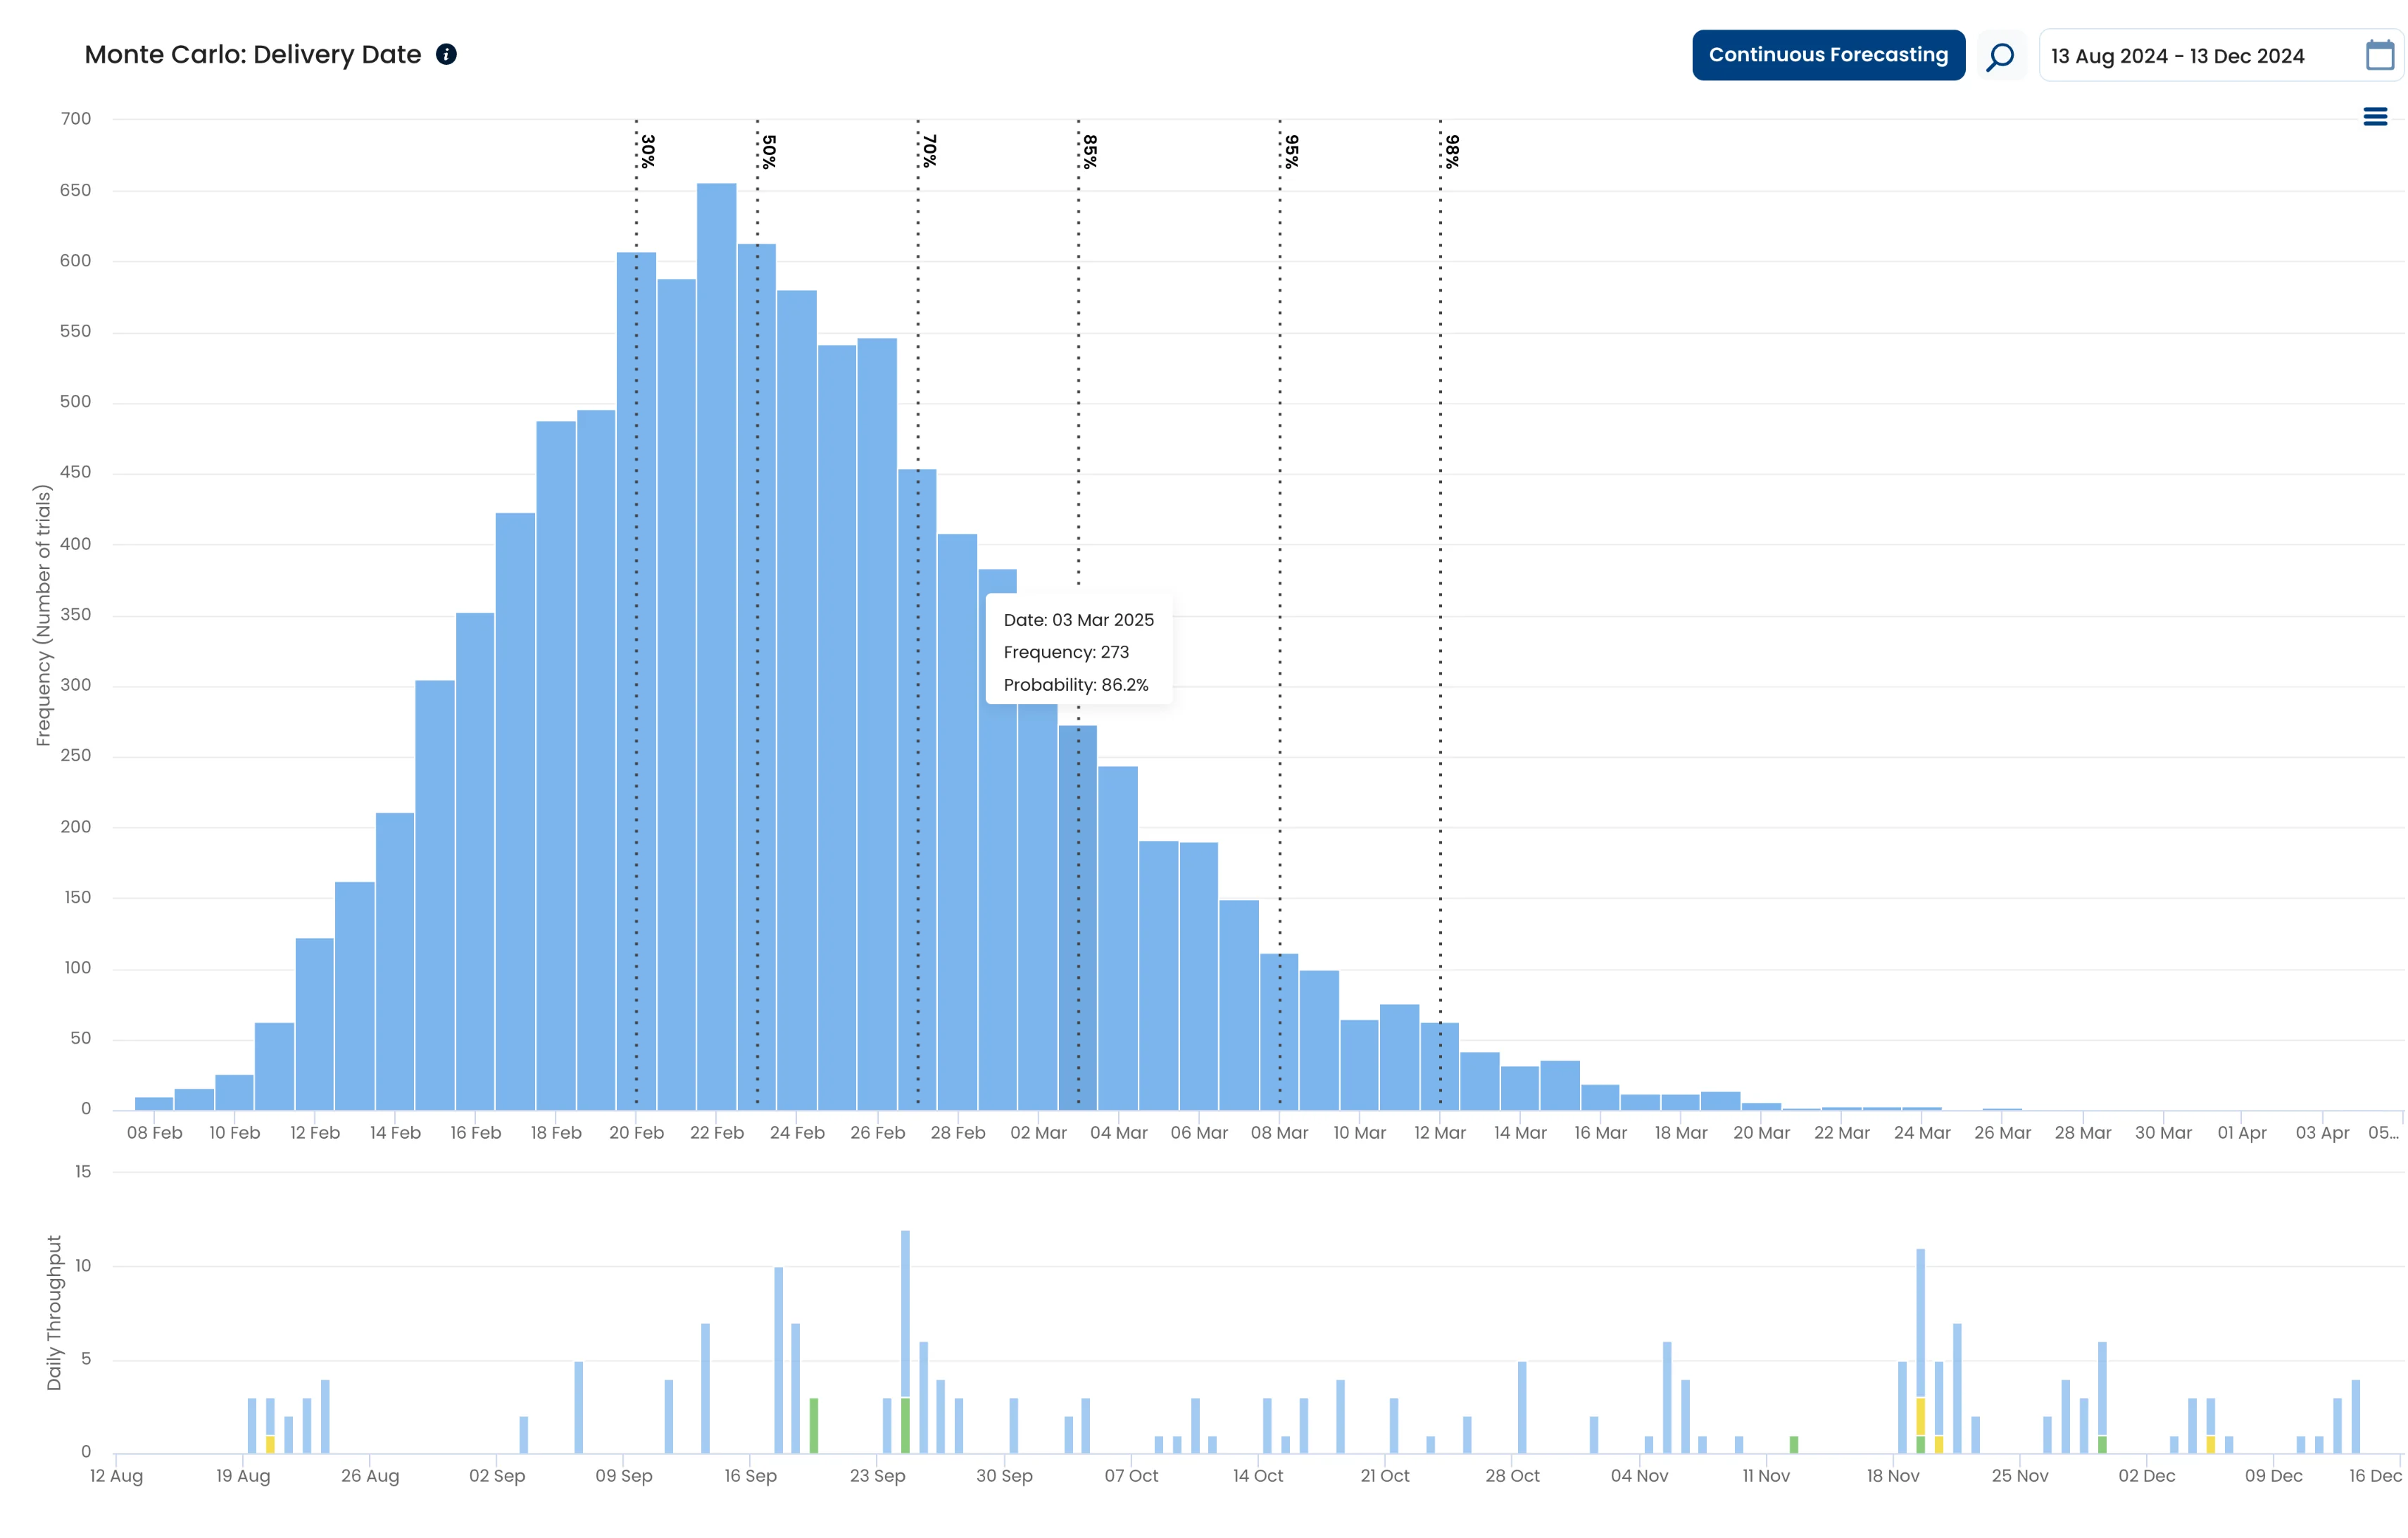Click the magnifier search icon

pyautogui.click(x=2000, y=56)
